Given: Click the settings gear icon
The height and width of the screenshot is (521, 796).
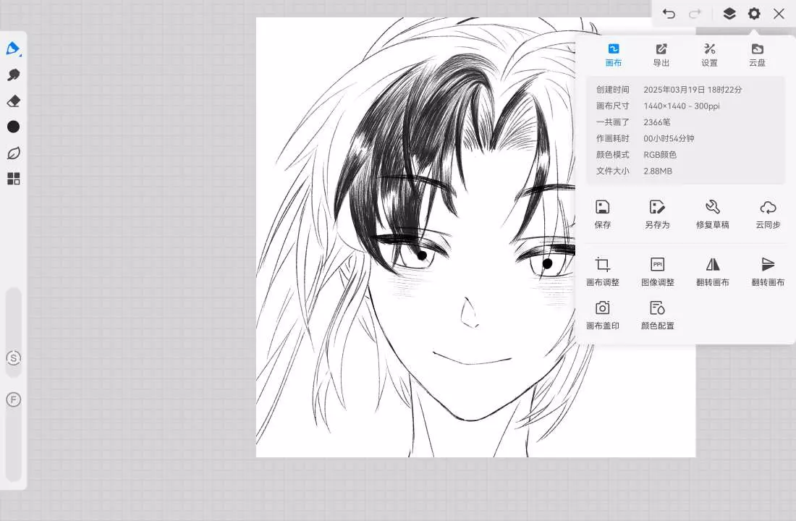Looking at the screenshot, I should pyautogui.click(x=754, y=14).
